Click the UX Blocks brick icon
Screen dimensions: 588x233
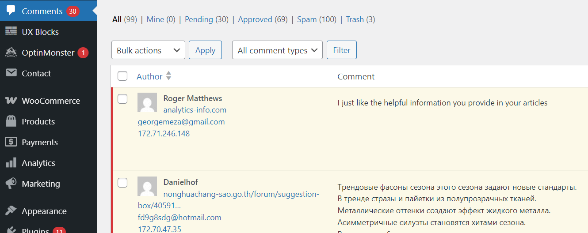pyautogui.click(x=11, y=31)
